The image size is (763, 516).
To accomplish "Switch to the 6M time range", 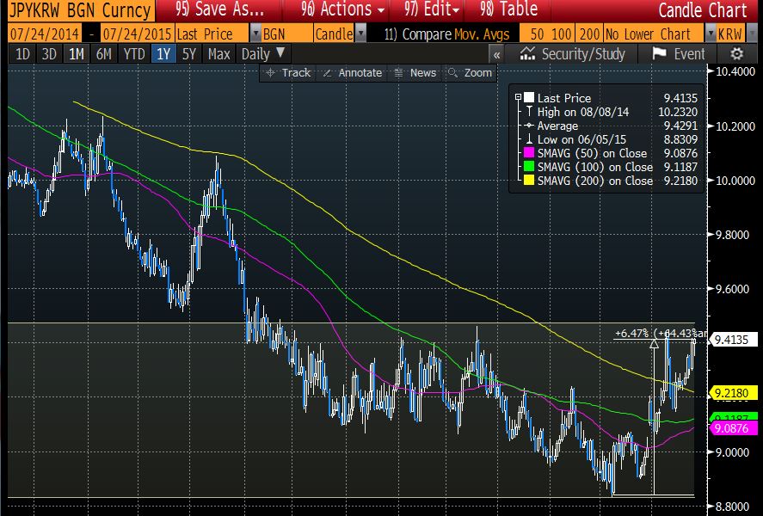I will pos(104,53).
